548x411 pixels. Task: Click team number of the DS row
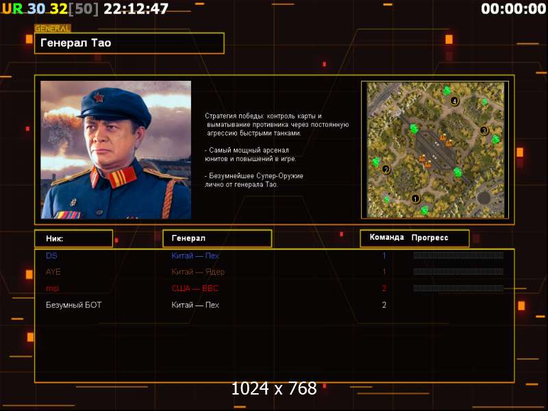(x=384, y=256)
